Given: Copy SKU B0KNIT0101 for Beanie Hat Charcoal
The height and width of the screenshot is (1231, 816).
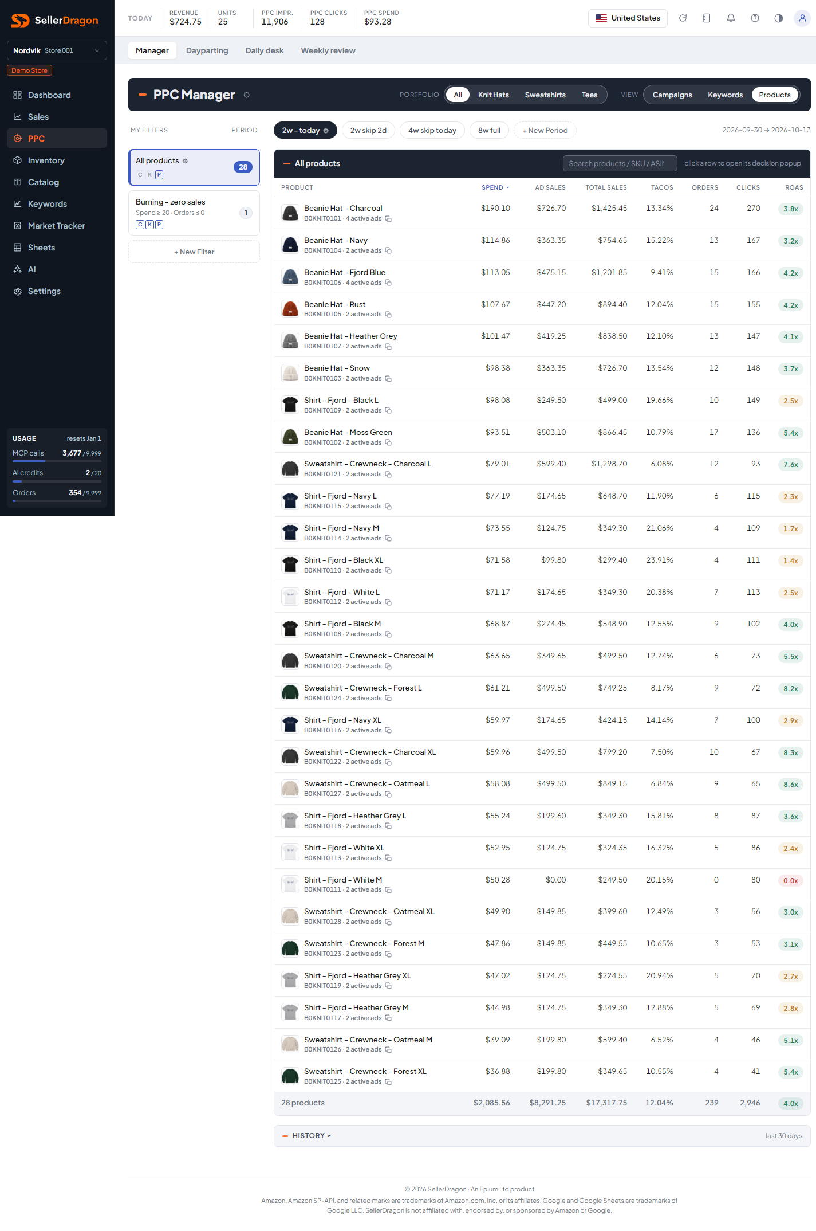Looking at the screenshot, I should pyautogui.click(x=388, y=219).
